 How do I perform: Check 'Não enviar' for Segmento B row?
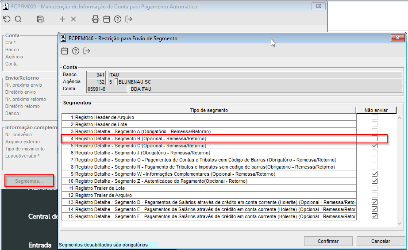[374, 138]
